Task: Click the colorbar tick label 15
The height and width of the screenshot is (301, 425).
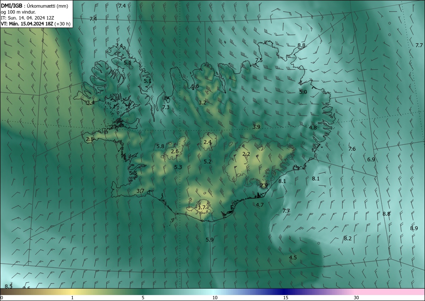Action: coord(286,298)
